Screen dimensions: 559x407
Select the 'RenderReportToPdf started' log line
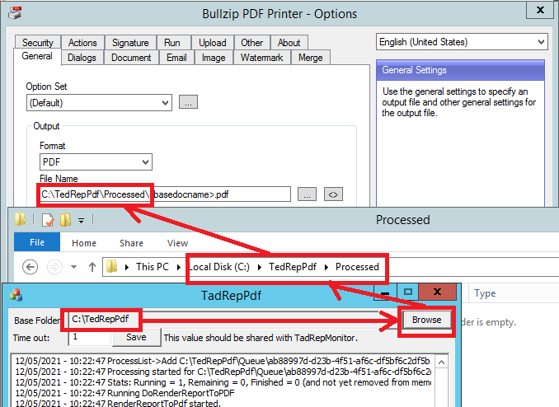click(x=118, y=404)
